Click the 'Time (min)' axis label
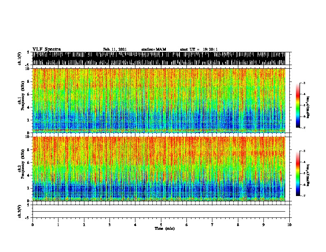 coord(165,229)
